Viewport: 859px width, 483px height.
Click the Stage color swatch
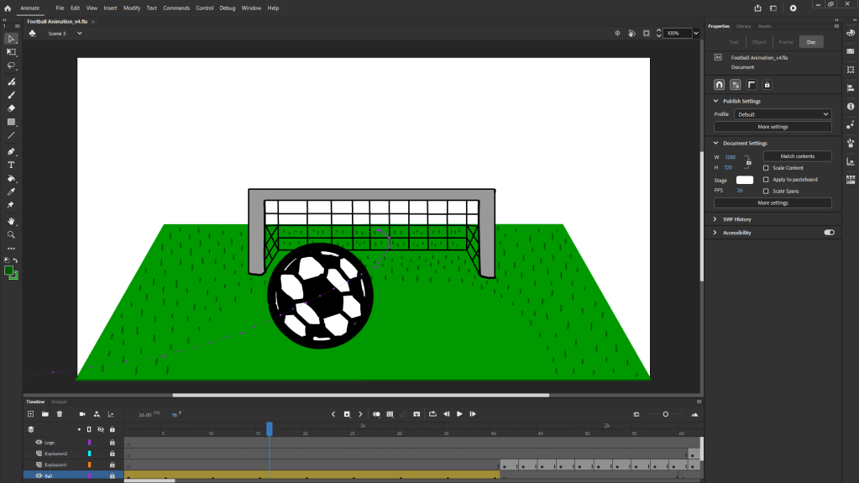click(x=745, y=180)
